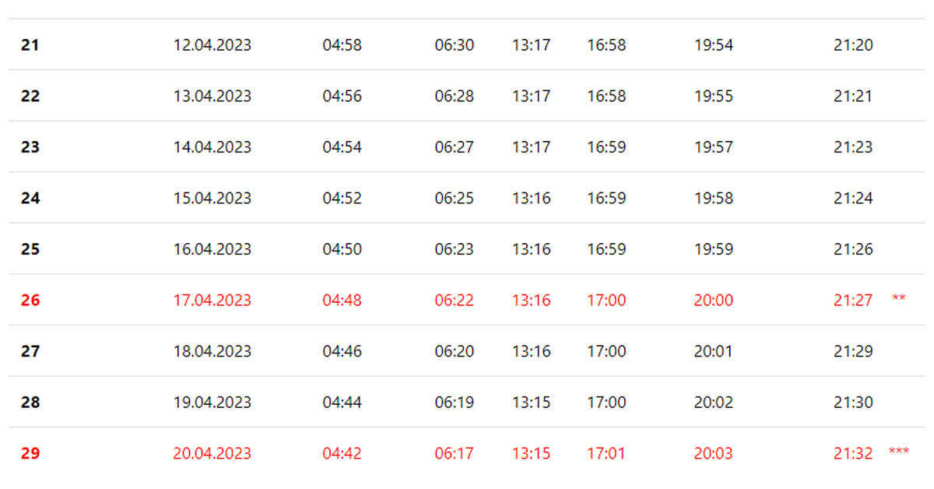This screenshot has width=934, height=489.
Task: Select day number 24
Action: point(30,198)
